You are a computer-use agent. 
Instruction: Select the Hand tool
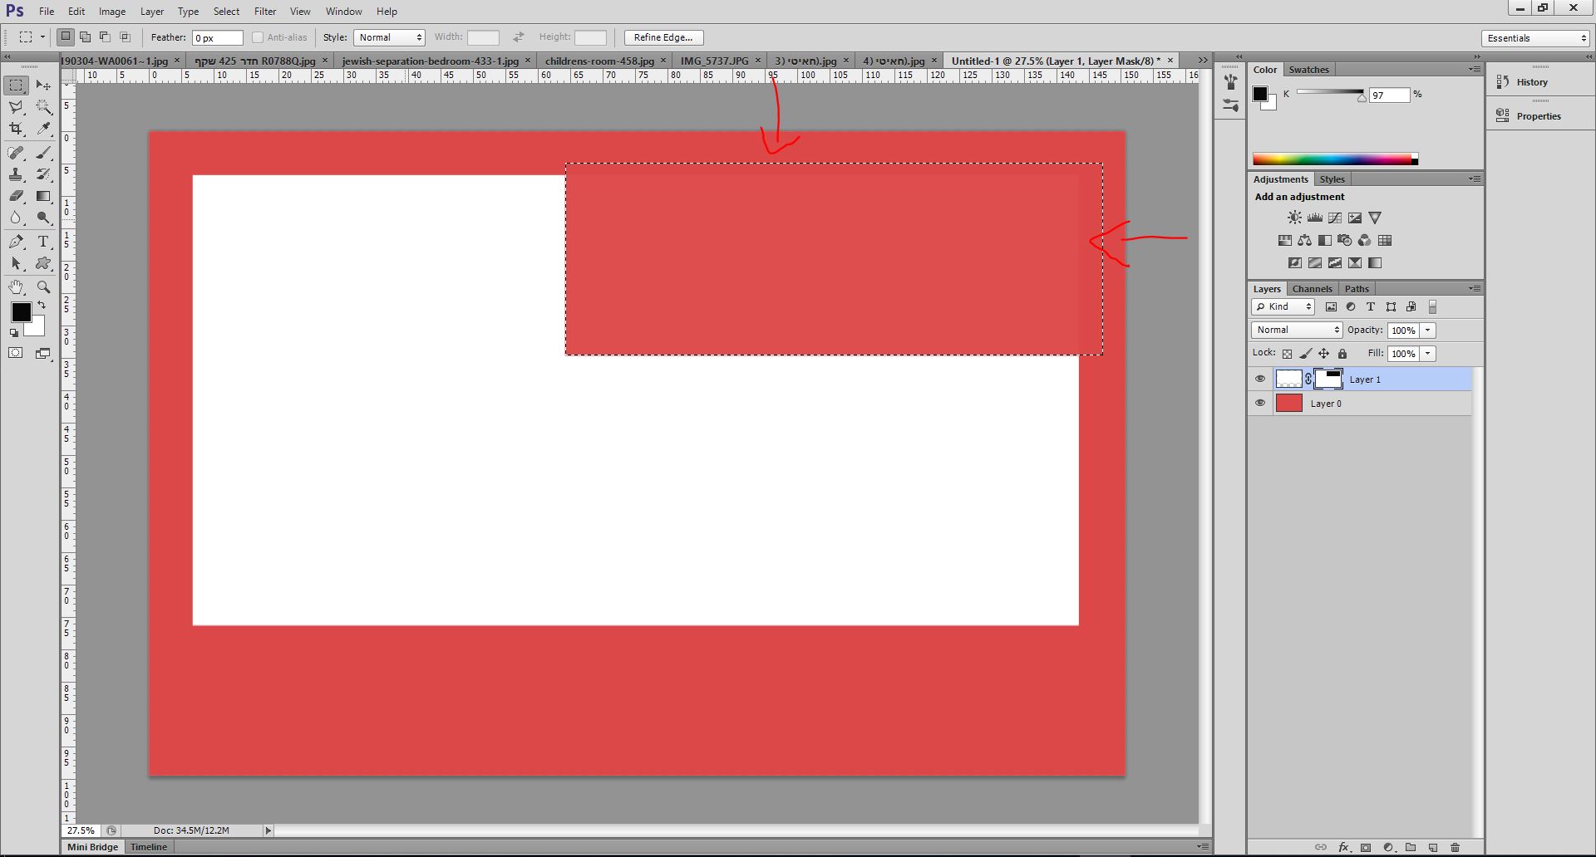17,287
